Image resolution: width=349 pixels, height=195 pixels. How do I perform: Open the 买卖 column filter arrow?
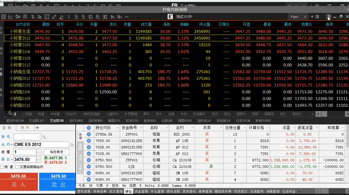pyautogui.click(x=221, y=128)
